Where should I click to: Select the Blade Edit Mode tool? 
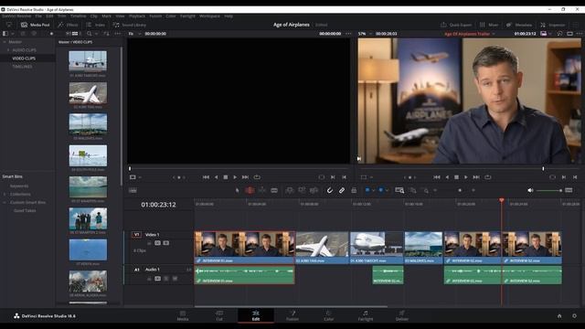pyautogui.click(x=274, y=190)
